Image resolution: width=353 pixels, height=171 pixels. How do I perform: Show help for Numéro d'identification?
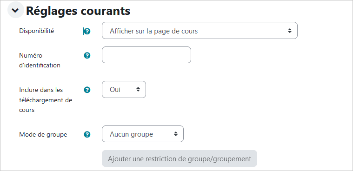click(x=87, y=56)
